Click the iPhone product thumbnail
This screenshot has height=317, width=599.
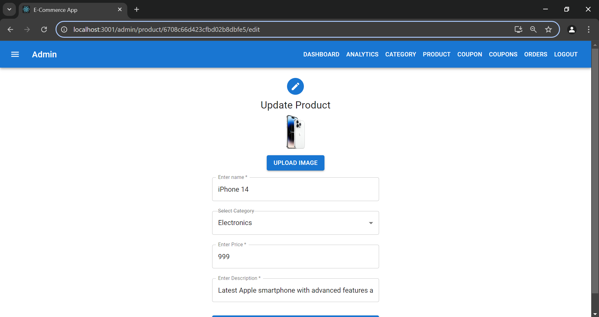(x=295, y=132)
